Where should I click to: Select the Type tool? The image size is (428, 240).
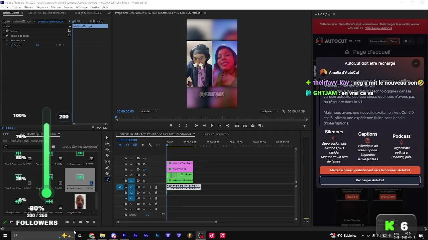[x=107, y=179]
